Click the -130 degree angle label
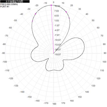This screenshot has height=107, width=107. coord(16,86)
